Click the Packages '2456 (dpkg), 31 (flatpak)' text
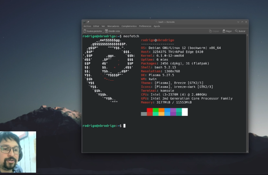 tap(185, 63)
